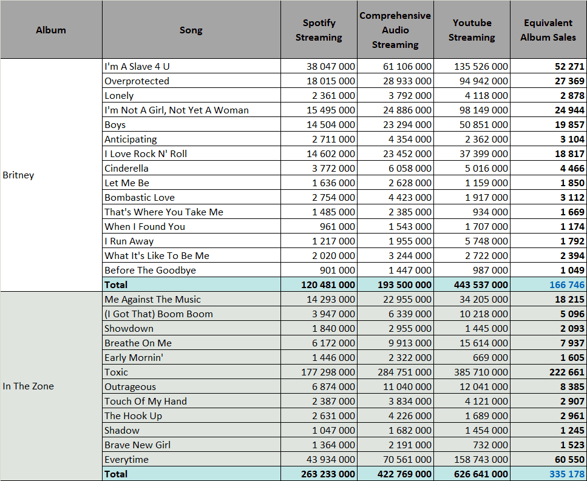Select the Britney album cell
Screen dimensions: 587x481
[x=51, y=175]
